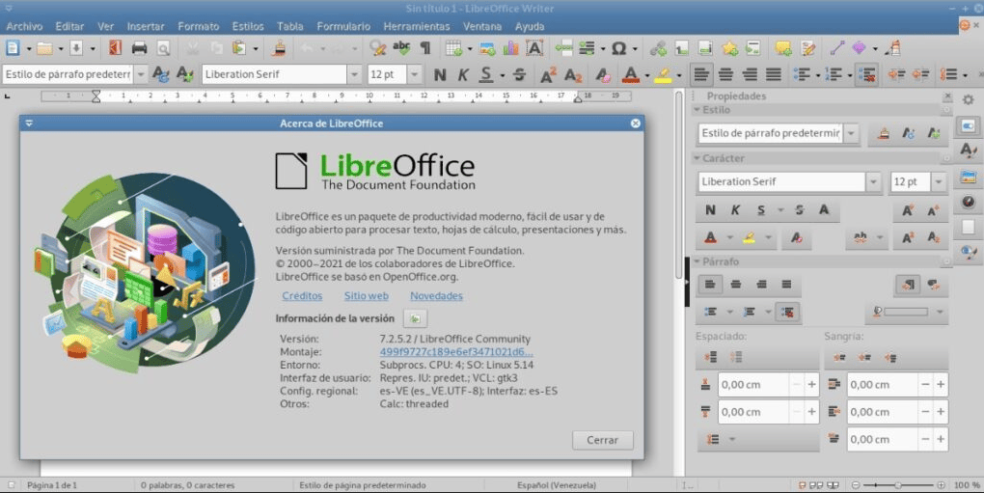Screen dimensions: 984x493
Task: Toggle formatting marks pilcrow icon
Action: 424,47
